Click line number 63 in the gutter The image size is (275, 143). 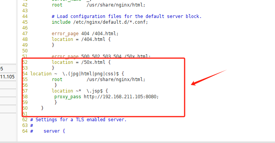click(x=25, y=125)
